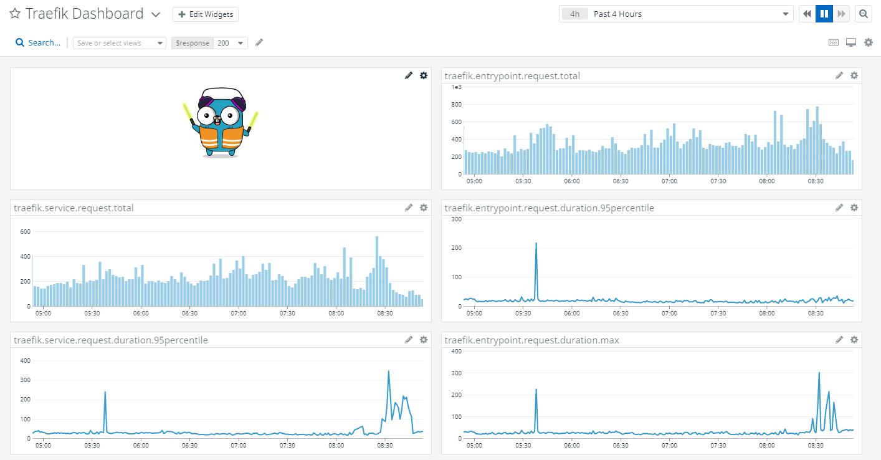Enable TV fullscreen mode

pos(851,42)
